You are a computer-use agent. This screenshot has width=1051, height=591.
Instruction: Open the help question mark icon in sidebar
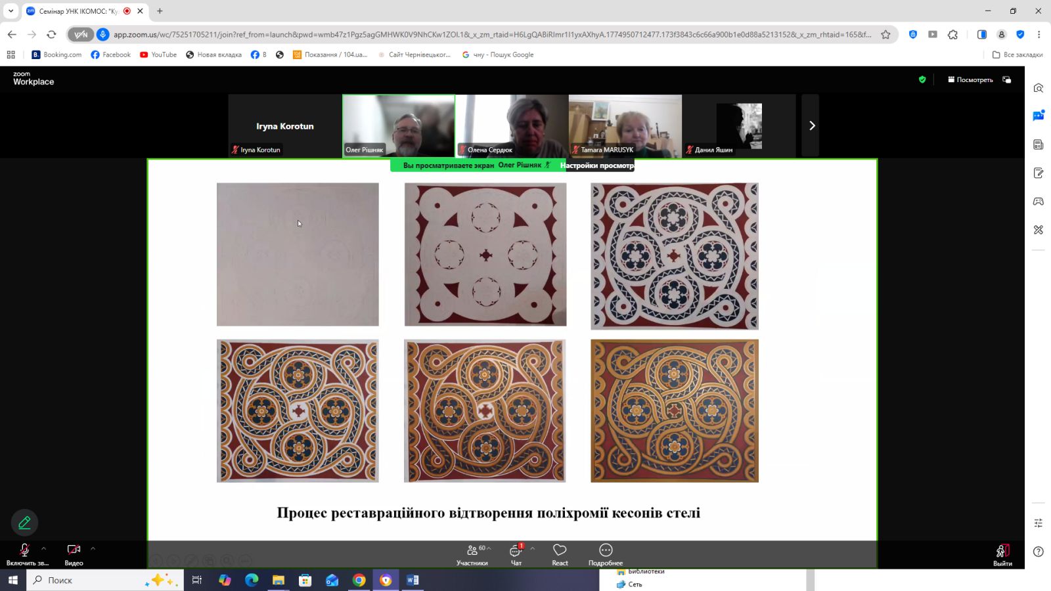click(1038, 552)
